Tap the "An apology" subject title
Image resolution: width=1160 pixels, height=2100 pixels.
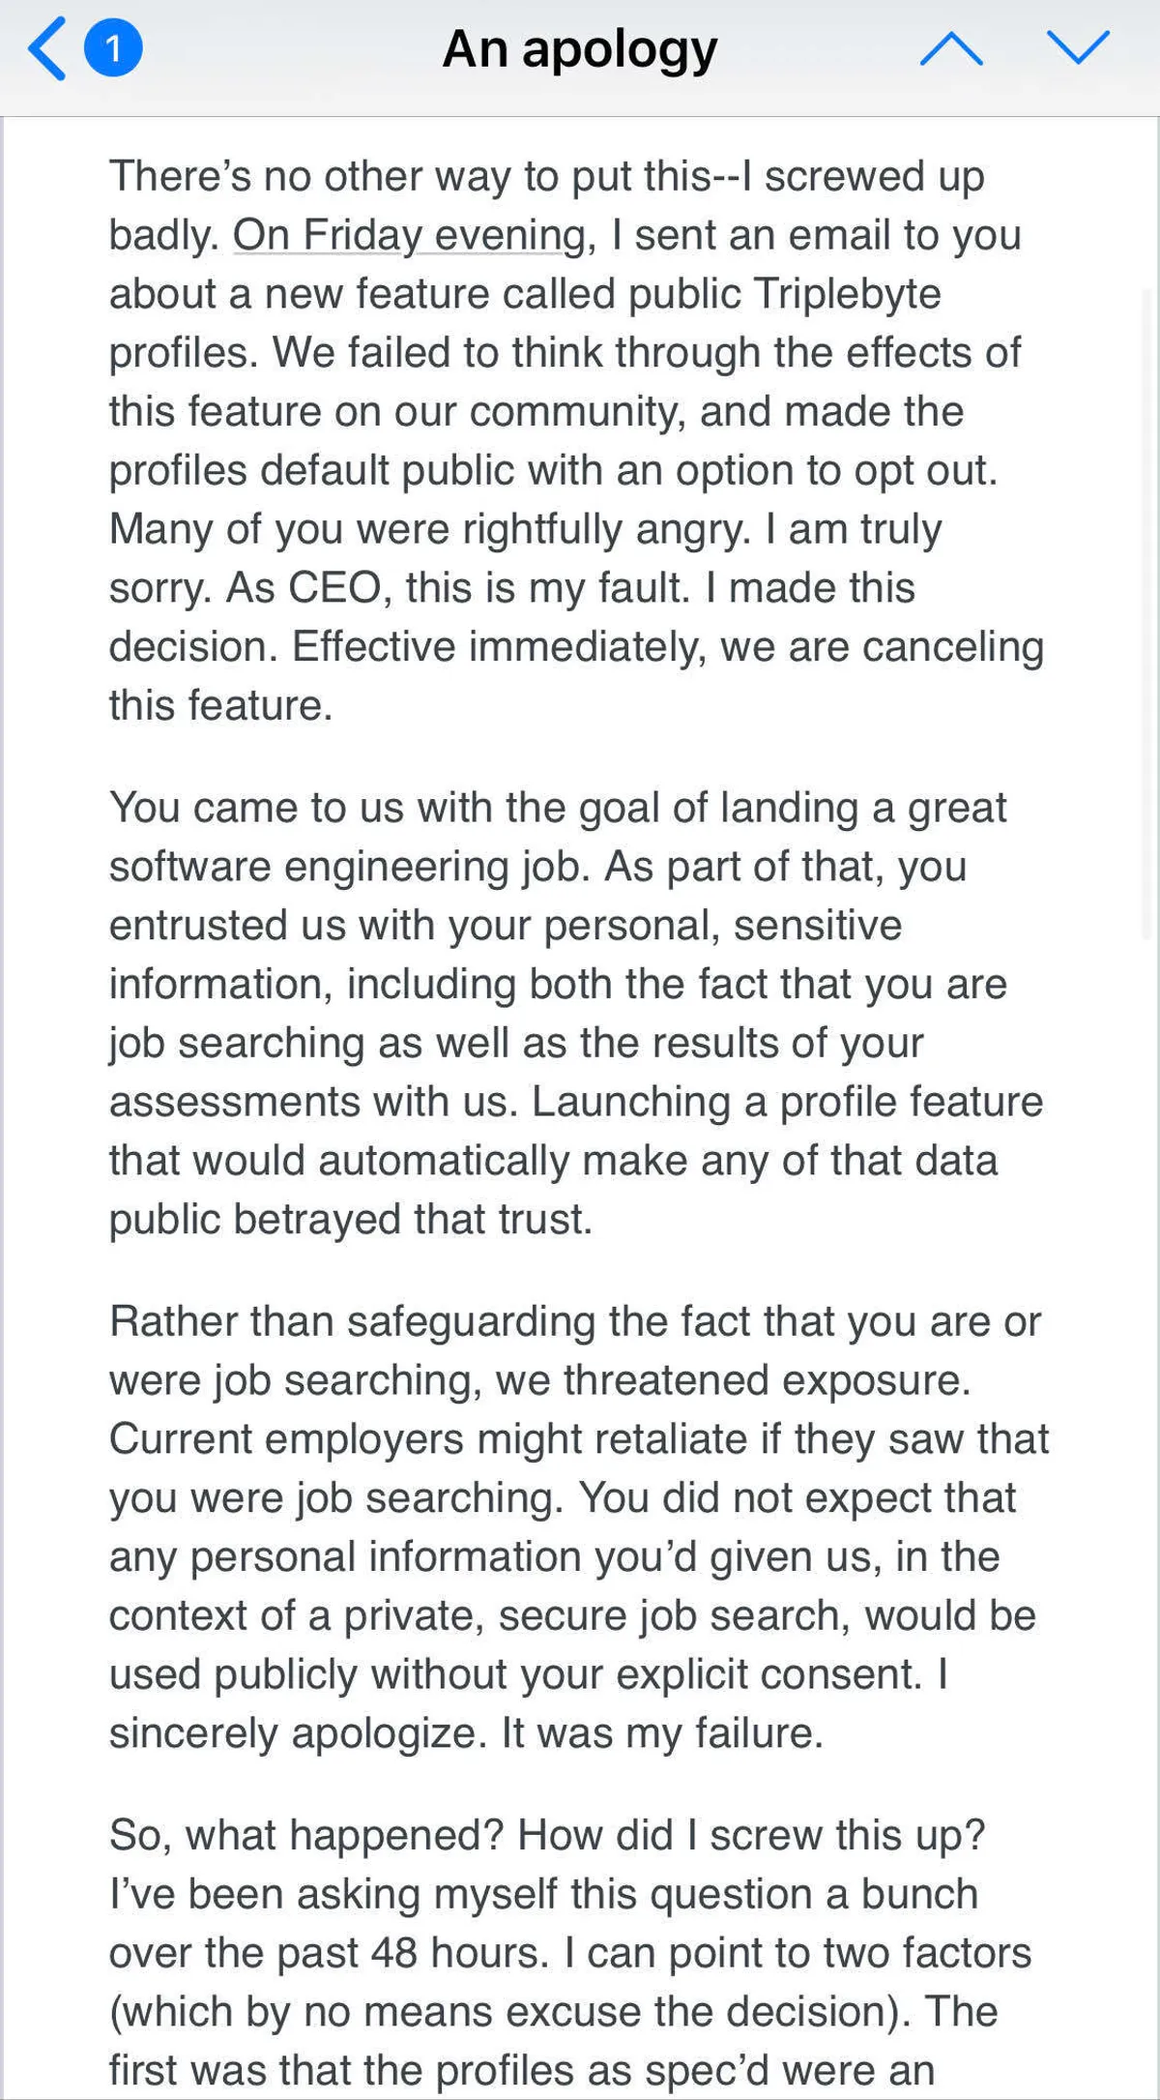(x=580, y=48)
